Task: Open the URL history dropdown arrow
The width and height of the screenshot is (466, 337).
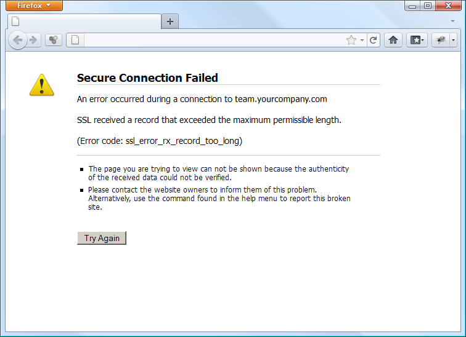Action: [x=362, y=40]
